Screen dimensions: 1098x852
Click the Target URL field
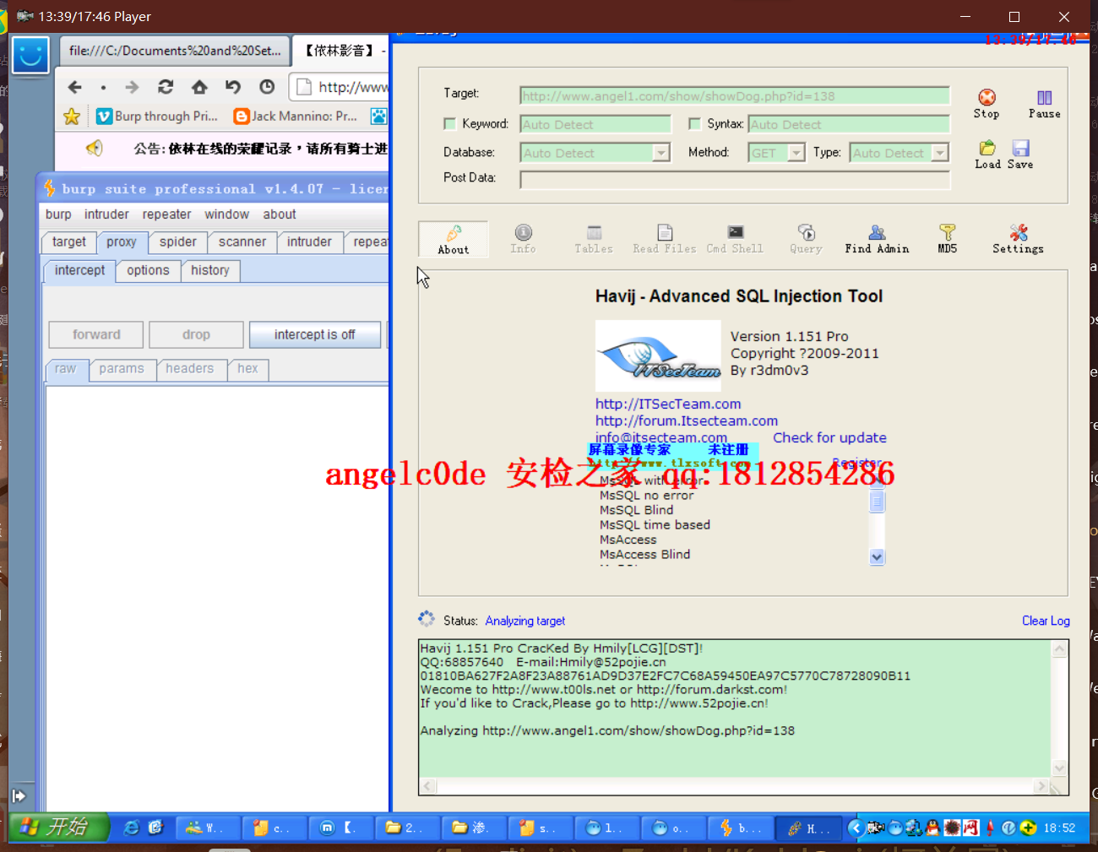coord(735,95)
